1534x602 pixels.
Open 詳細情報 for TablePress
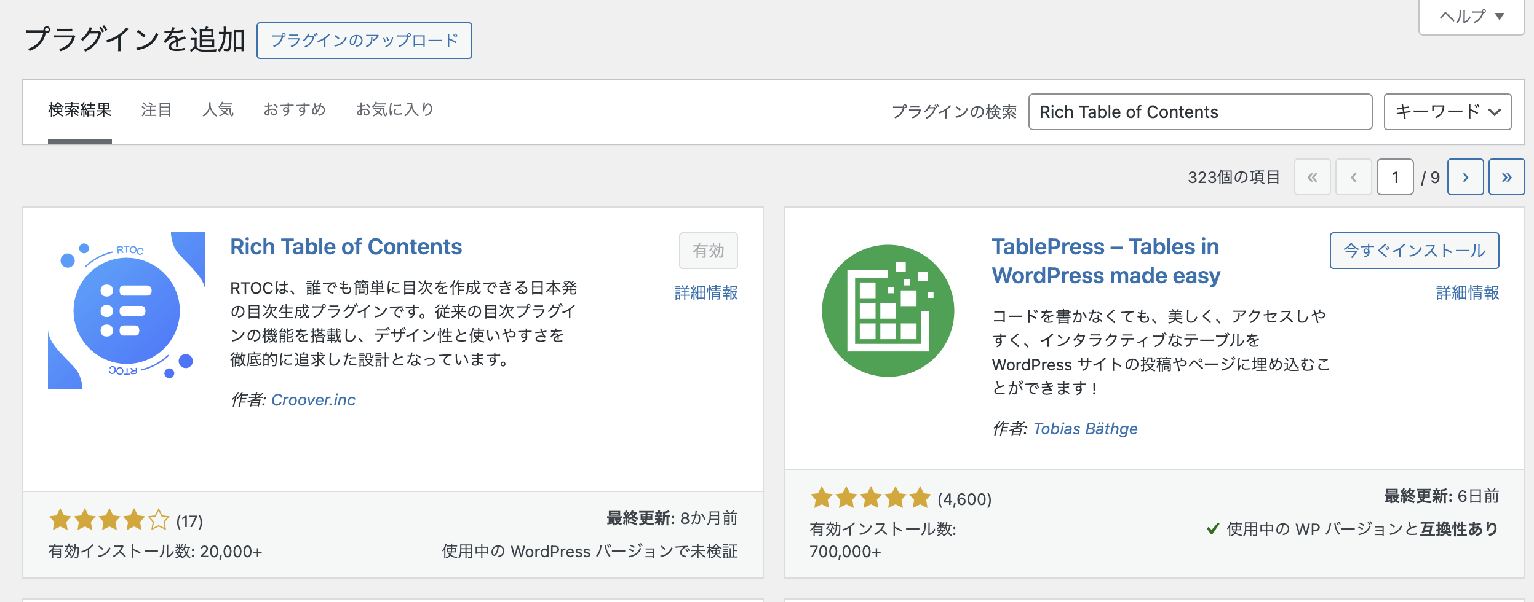click(1468, 293)
